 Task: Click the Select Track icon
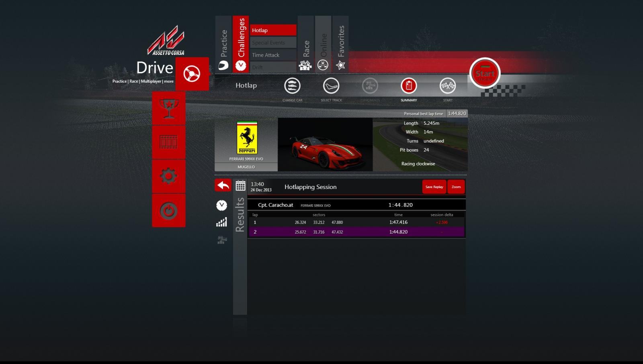click(x=331, y=86)
